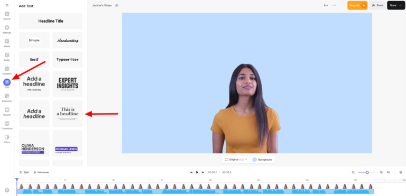Skip backward in playback
The height and width of the screenshot is (196, 406).
click(x=191, y=172)
